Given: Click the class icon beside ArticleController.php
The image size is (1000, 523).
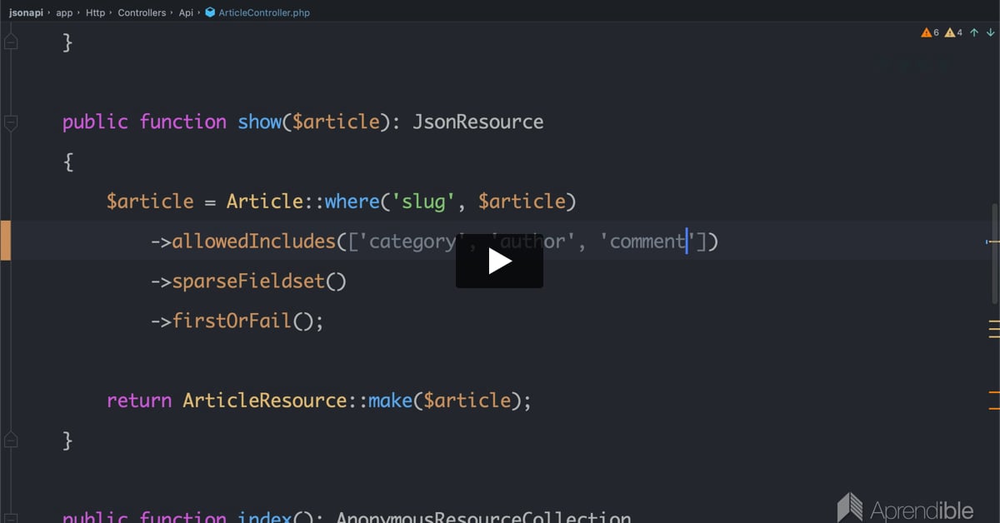Looking at the screenshot, I should pyautogui.click(x=210, y=12).
